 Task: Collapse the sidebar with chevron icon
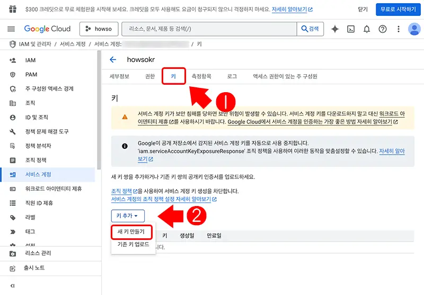12,286
